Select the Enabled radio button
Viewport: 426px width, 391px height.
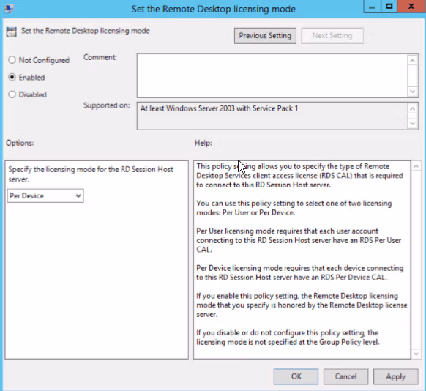pos(12,77)
